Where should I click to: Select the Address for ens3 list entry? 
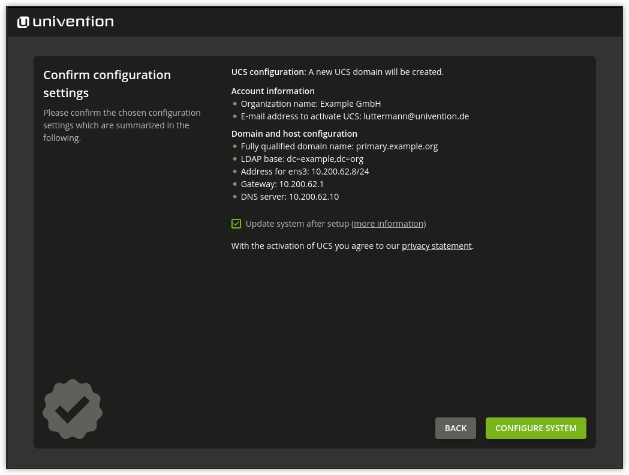[x=305, y=171]
